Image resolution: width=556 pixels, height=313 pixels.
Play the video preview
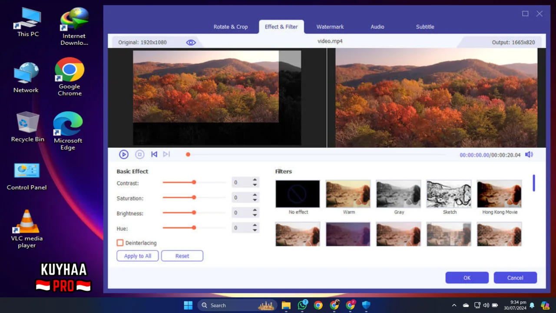pos(124,154)
